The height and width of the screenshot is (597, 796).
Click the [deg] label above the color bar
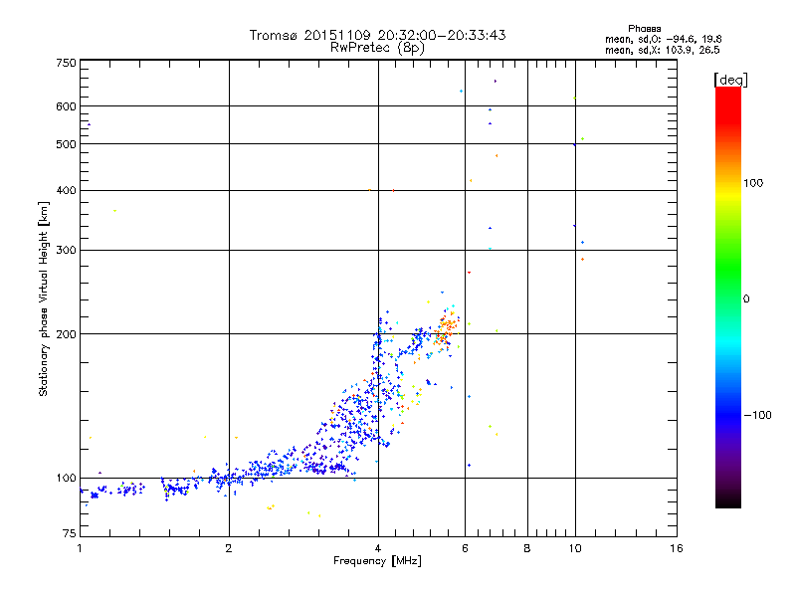[x=730, y=80]
